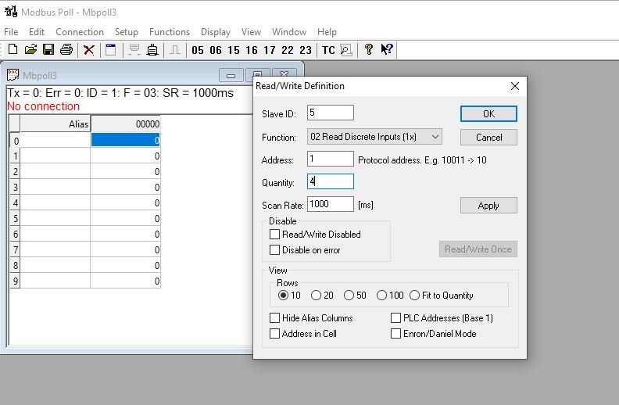
Task: Enable the Read/Write Disabled checkbox
Action: click(274, 235)
